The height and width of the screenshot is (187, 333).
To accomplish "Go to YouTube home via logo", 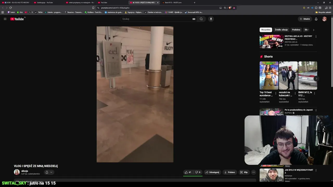I will click(x=17, y=19).
